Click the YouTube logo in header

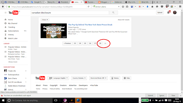point(13,13)
